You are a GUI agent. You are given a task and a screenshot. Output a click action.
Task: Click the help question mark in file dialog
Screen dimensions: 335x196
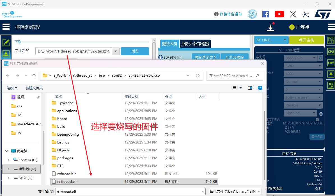pyautogui.click(x=260, y=88)
